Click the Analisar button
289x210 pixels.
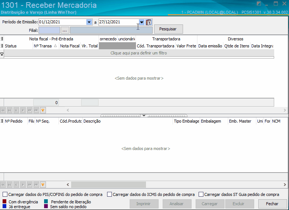(x=177, y=204)
